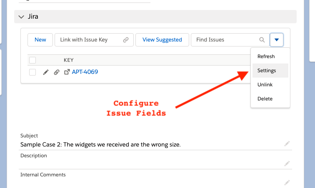Click the magnifier icon in Find Issues

click(x=262, y=40)
